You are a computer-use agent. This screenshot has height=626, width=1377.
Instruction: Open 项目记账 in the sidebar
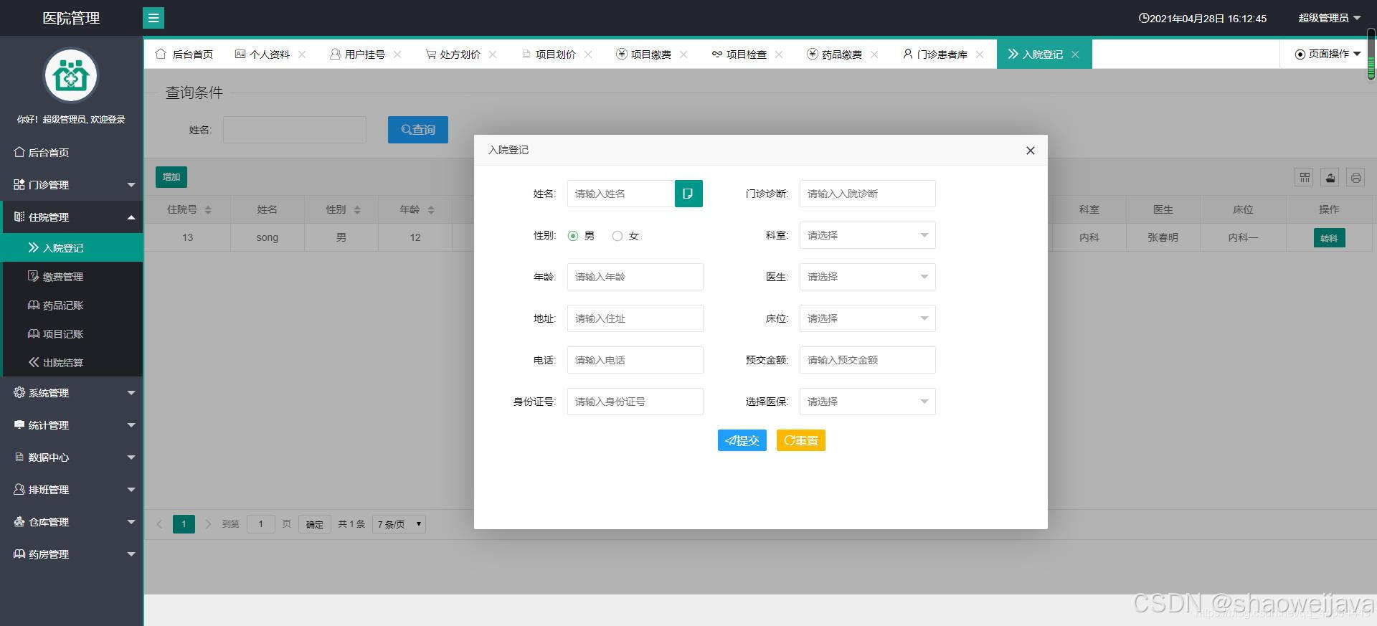72,334
